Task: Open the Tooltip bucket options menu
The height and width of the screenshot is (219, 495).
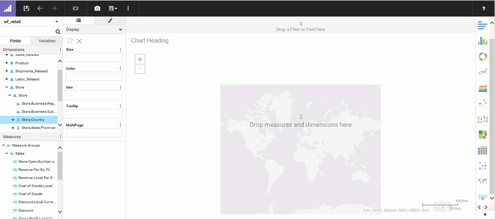Action: coord(120,106)
